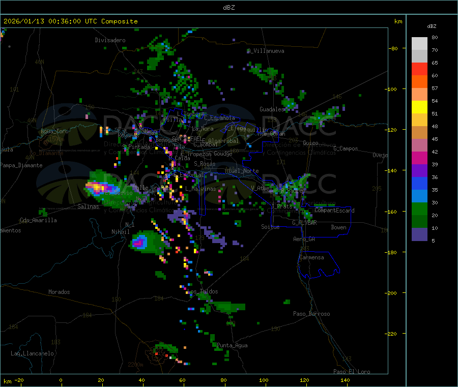Click the -20 km horizontal axis label
458x387 pixels.
[x=19, y=380]
